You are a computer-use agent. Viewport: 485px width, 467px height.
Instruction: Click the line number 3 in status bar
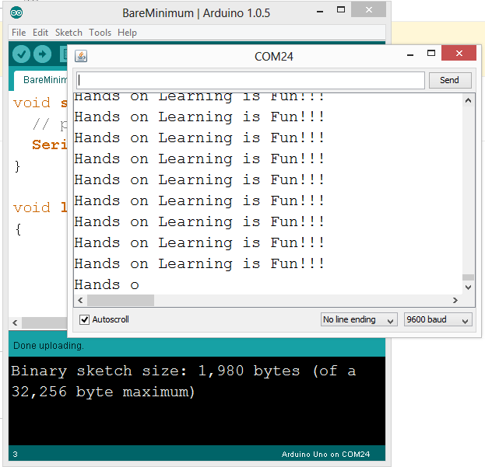[15, 455]
